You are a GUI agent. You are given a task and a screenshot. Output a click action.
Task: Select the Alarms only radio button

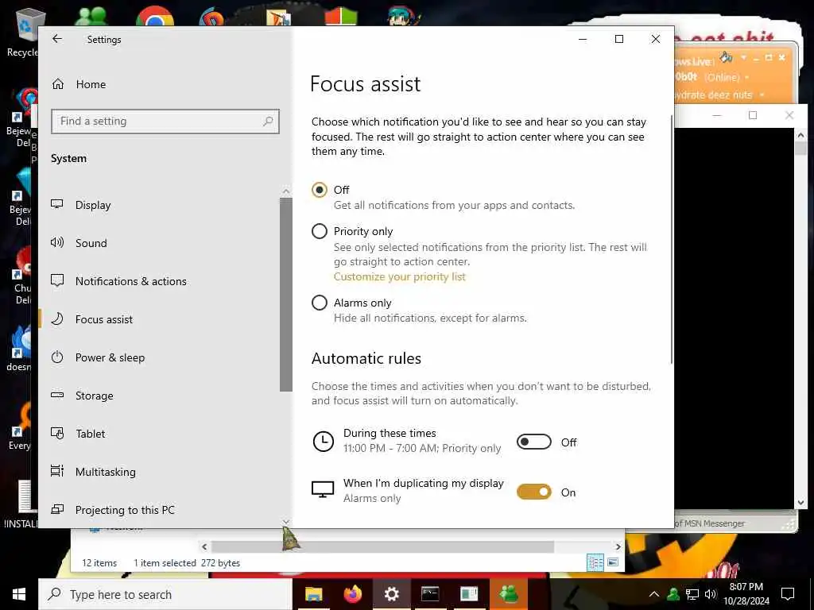[320, 303]
